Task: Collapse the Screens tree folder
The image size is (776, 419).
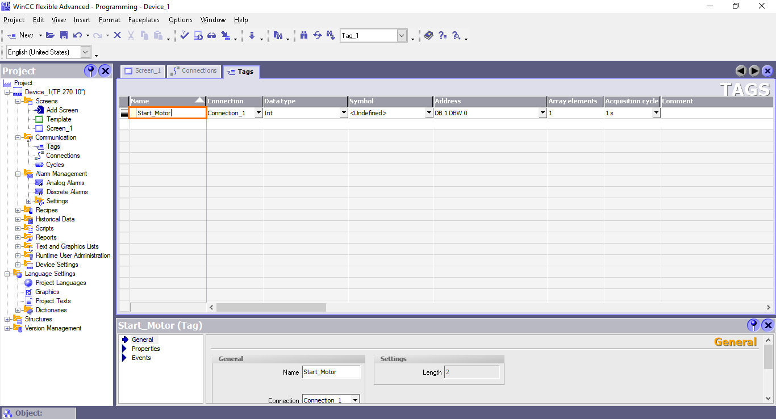Action: pos(18,101)
